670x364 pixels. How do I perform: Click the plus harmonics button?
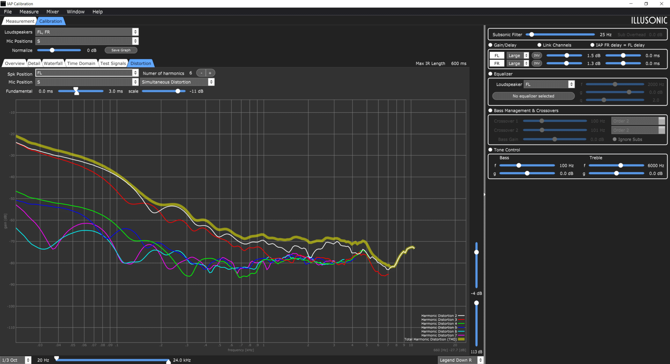[210, 73]
